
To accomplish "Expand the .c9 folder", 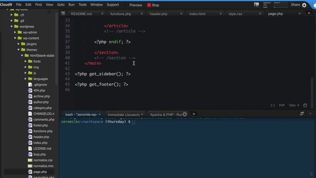I will click(x=11, y=15).
